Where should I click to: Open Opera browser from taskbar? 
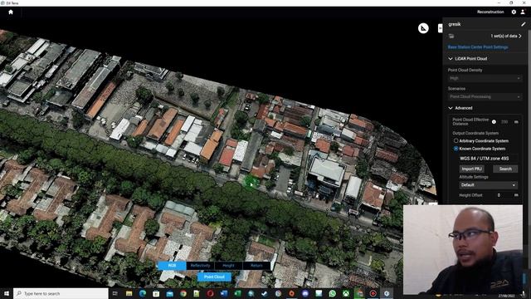click(210, 293)
